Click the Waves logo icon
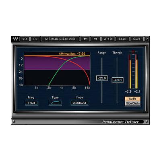Viewport: 161px width, 161px height. pos(15,39)
